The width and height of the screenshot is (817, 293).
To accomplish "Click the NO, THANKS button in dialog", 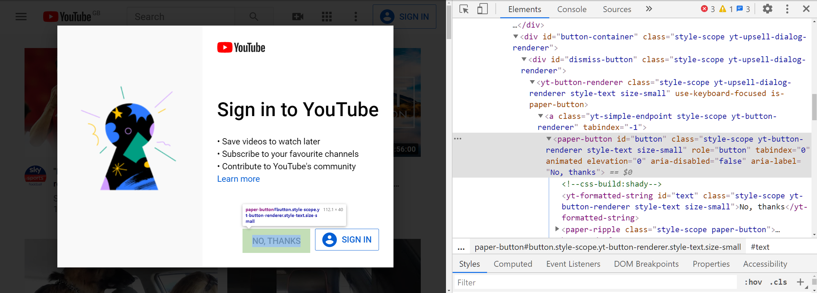I will 276,241.
